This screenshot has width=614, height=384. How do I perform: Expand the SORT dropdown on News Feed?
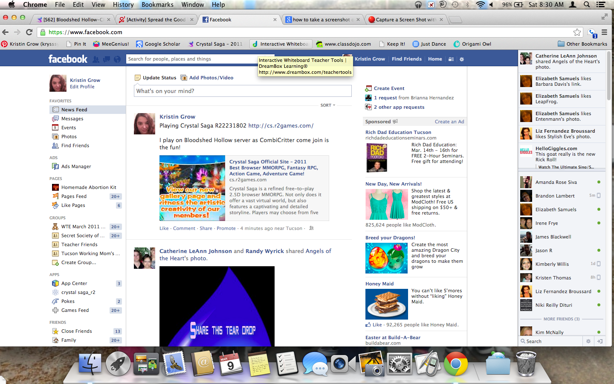(x=327, y=105)
